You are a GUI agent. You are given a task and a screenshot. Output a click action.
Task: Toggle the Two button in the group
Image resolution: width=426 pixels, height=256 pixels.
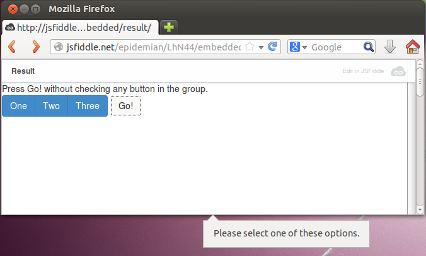coord(51,106)
